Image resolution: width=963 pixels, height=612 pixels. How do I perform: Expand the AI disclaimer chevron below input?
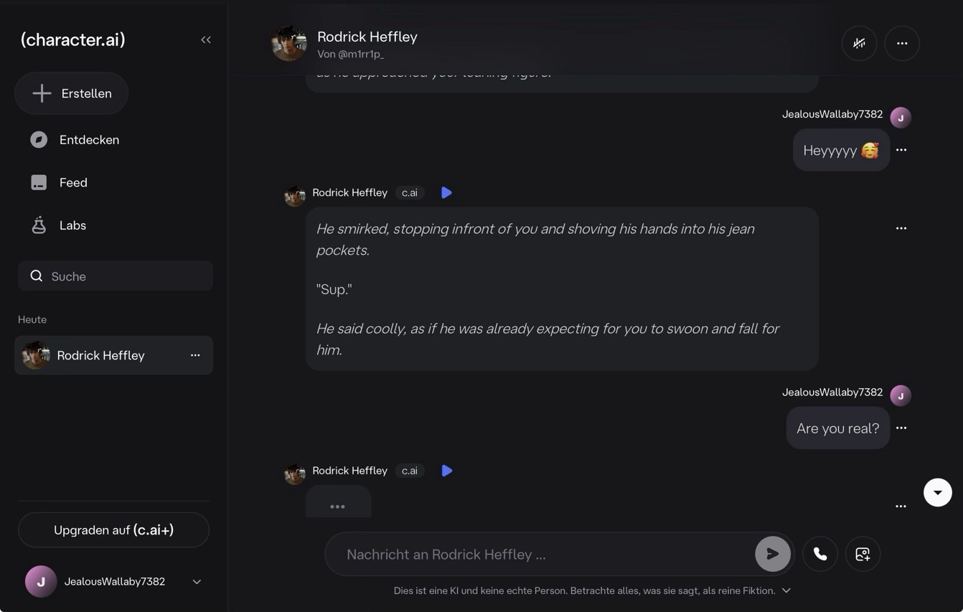[786, 590]
